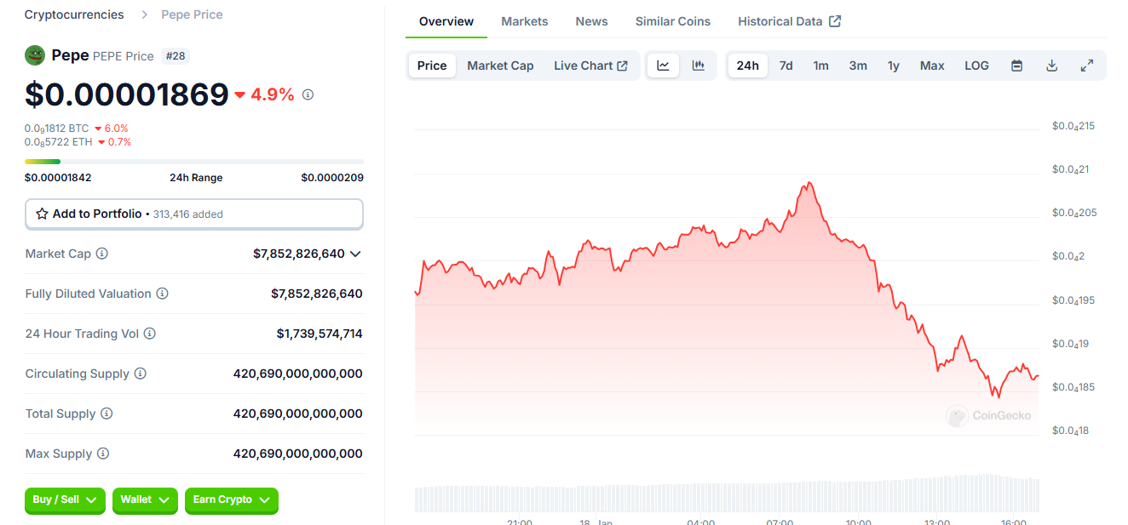Click the 0.0₉1812 BTC price text
The width and height of the screenshot is (1128, 525).
point(56,128)
